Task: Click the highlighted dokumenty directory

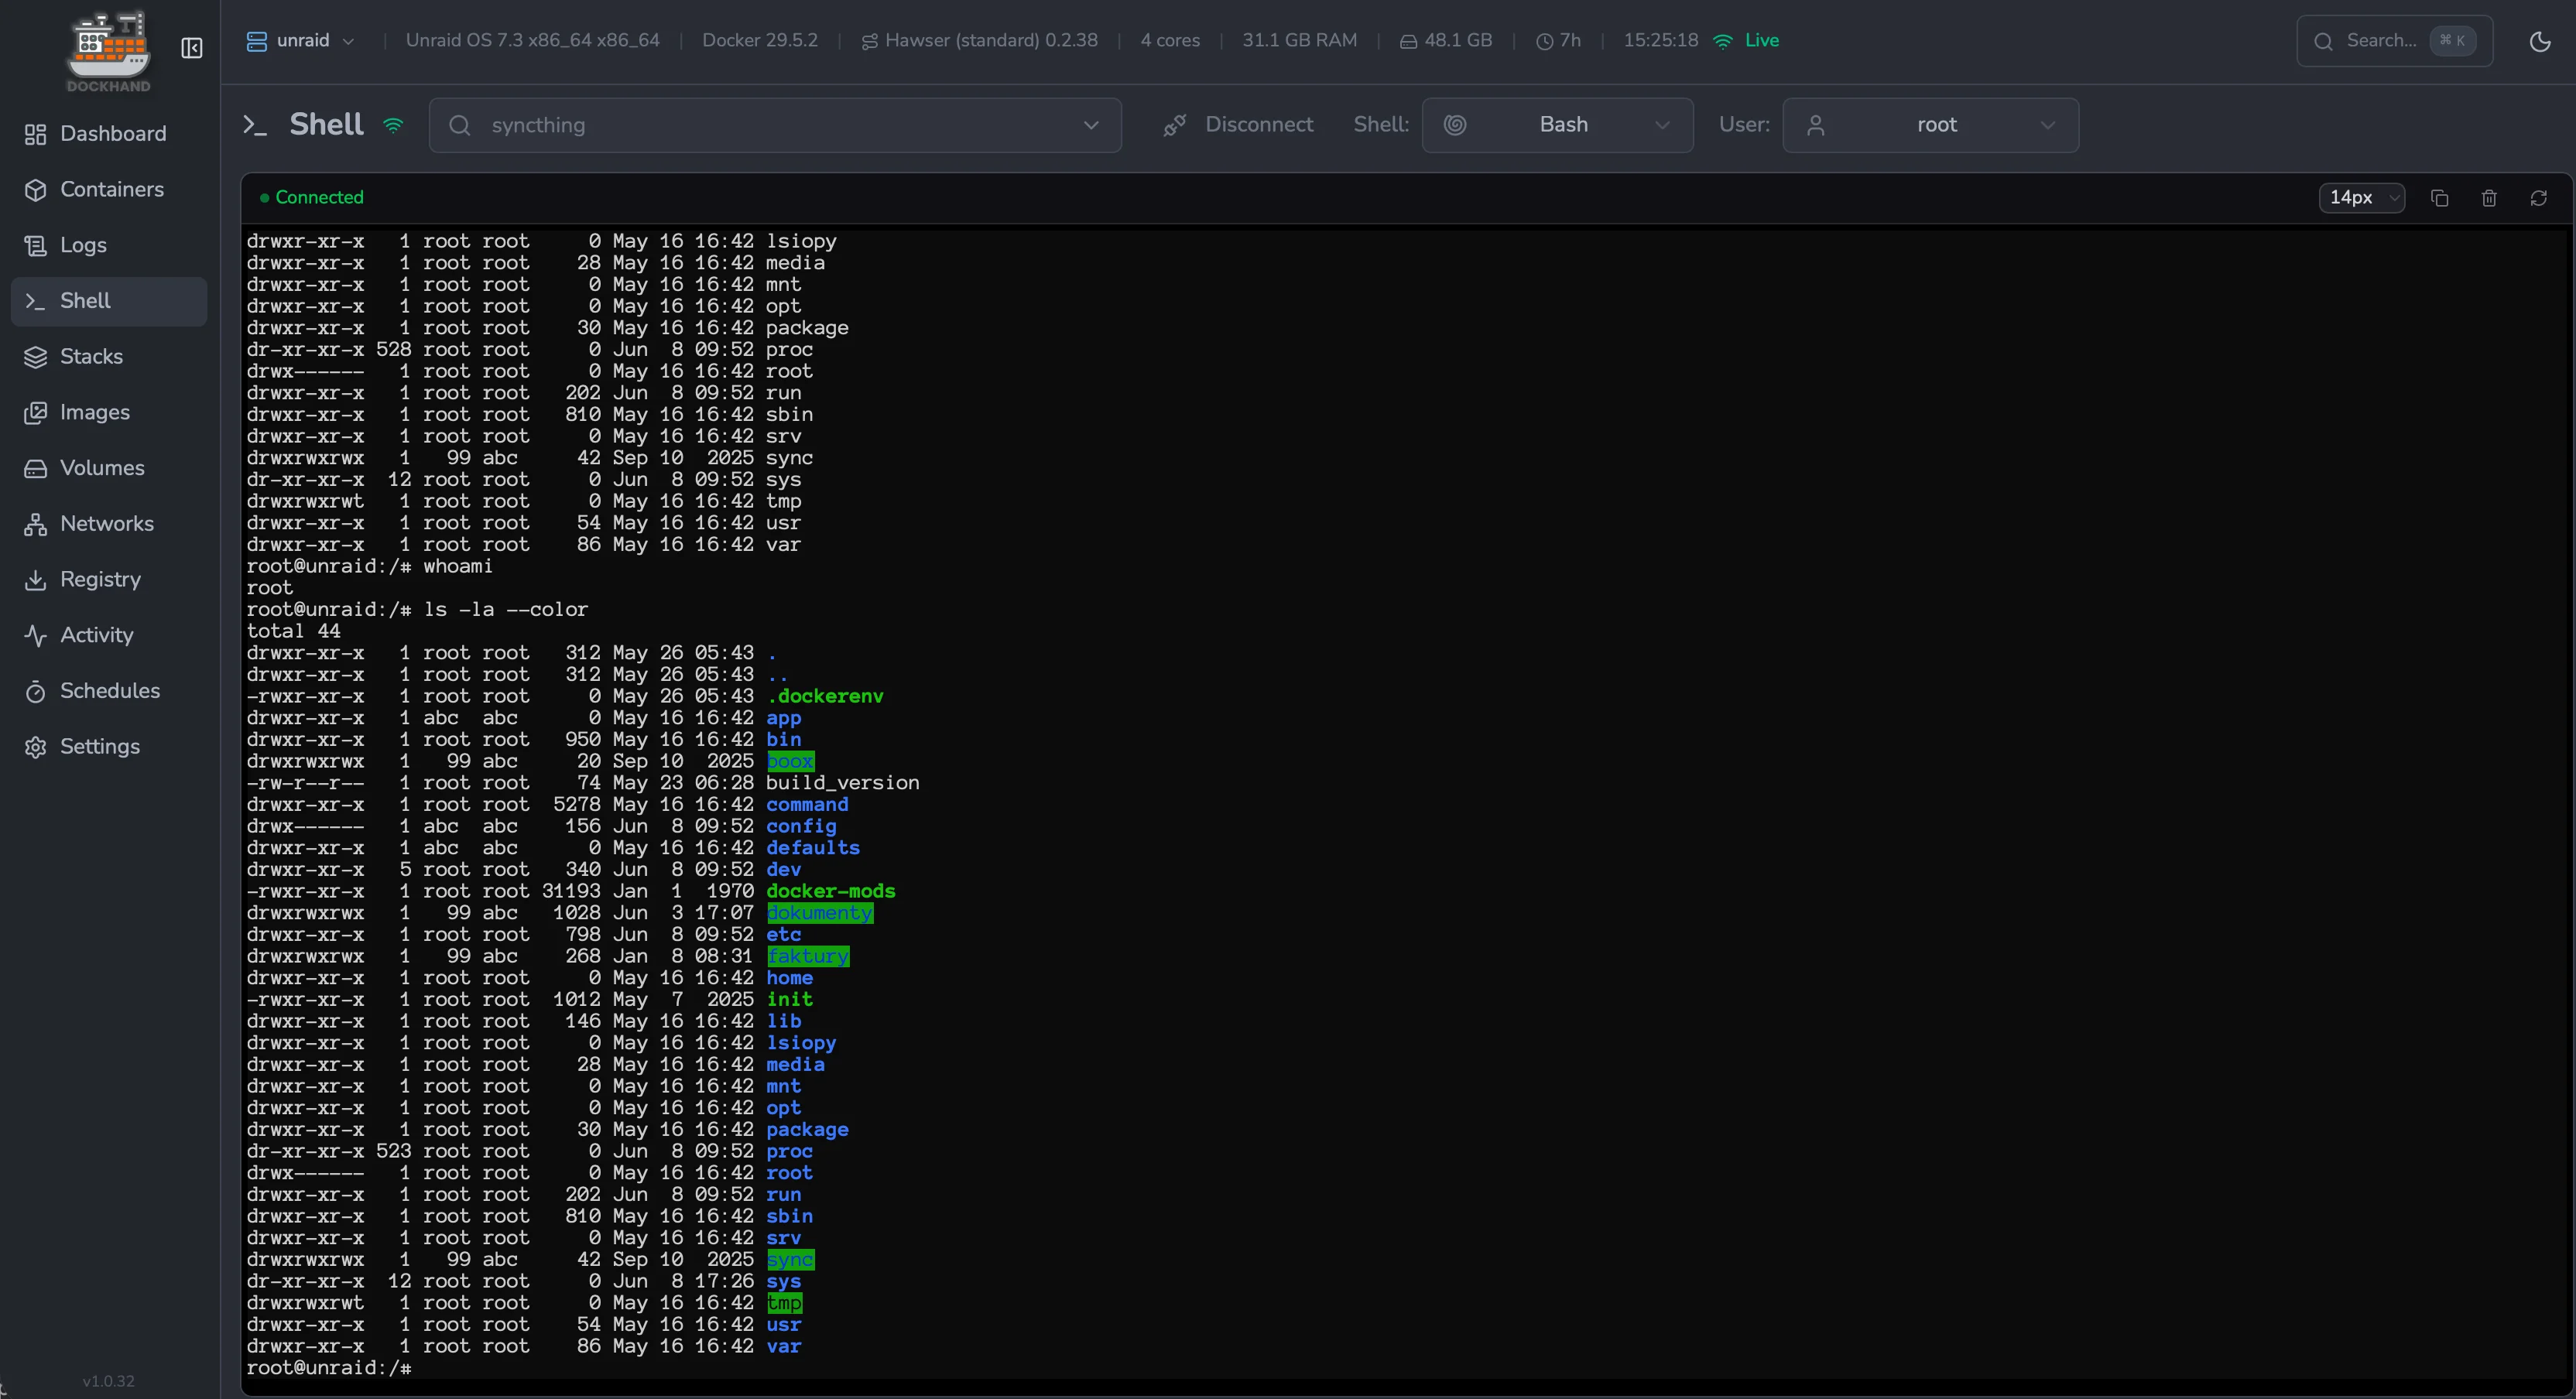Action: [820, 913]
